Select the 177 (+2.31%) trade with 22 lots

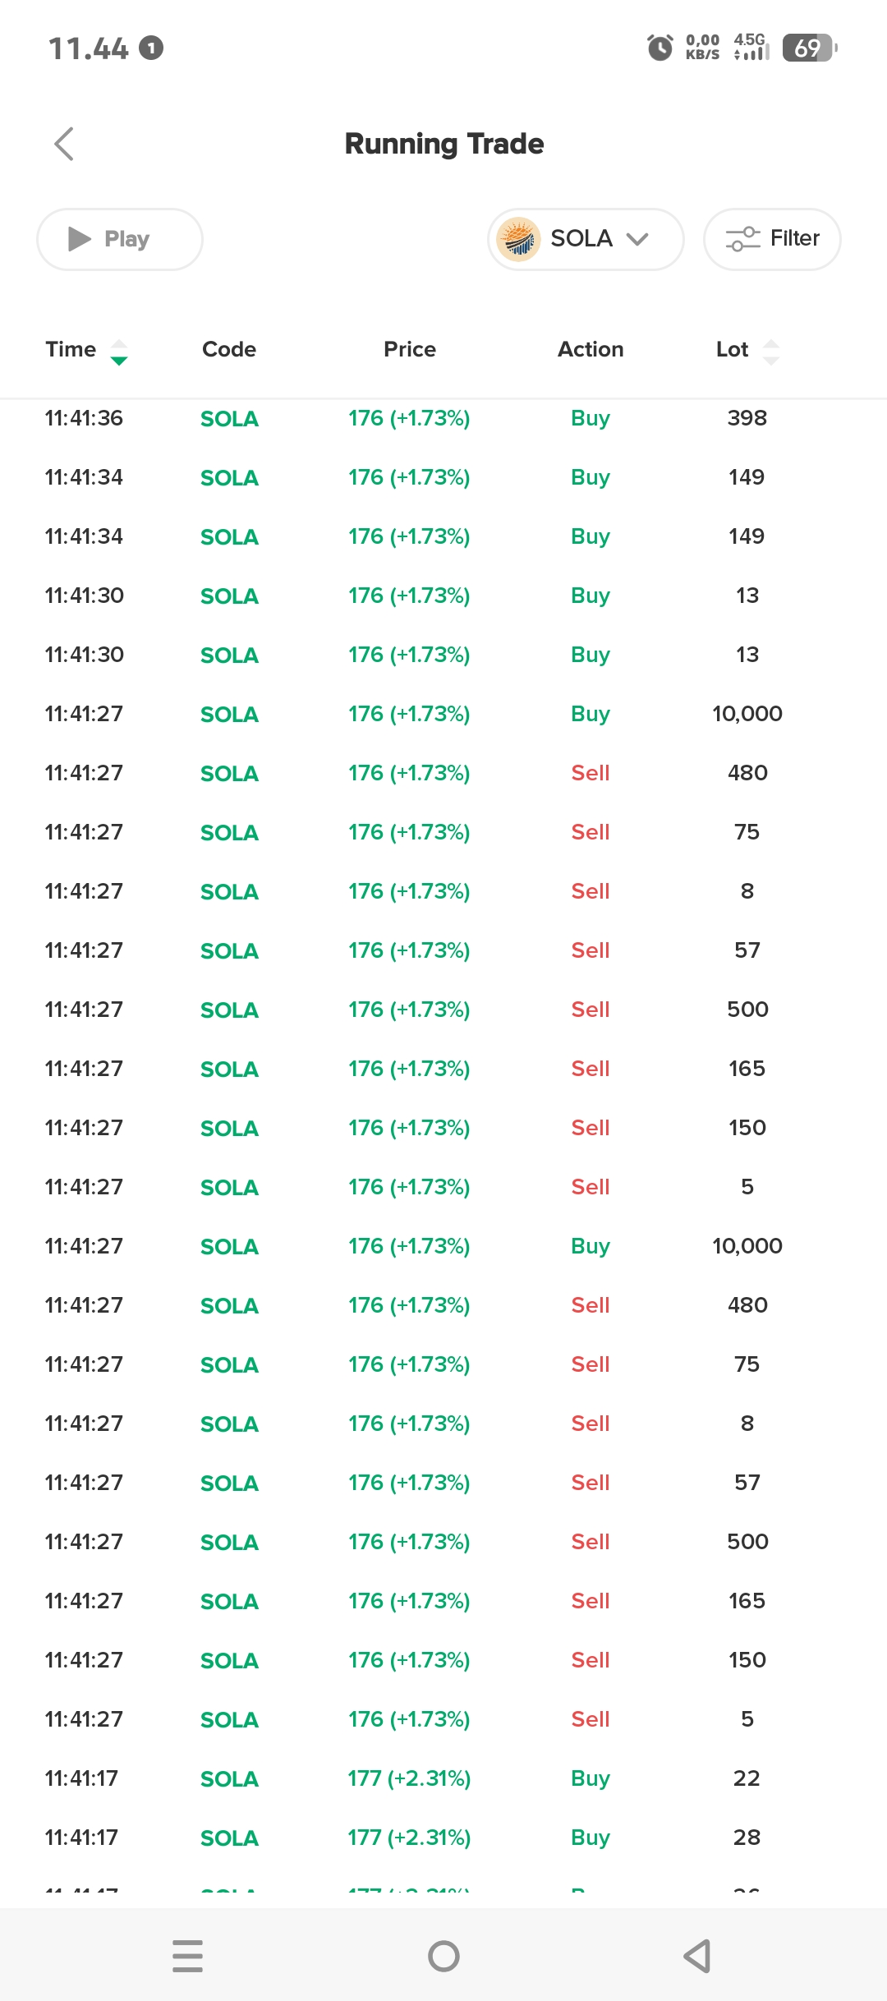click(x=443, y=1778)
